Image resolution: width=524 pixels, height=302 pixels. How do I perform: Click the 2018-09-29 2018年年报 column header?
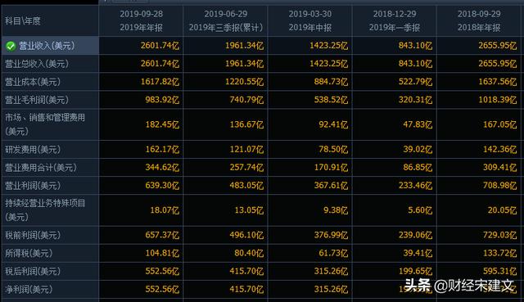479,20
